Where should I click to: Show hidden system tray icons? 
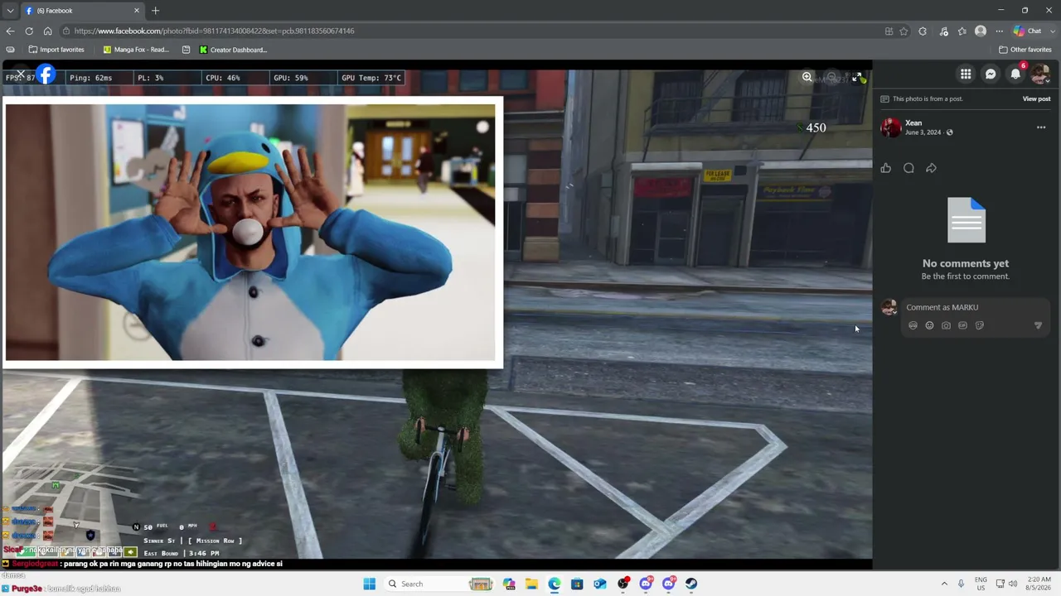pos(944,584)
